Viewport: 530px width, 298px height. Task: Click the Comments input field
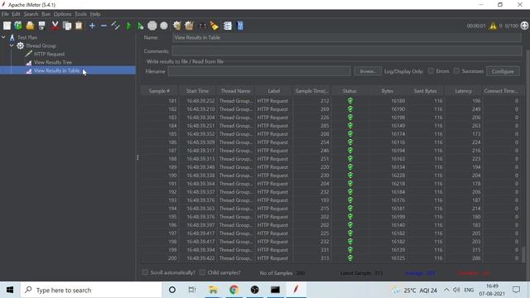(347, 51)
